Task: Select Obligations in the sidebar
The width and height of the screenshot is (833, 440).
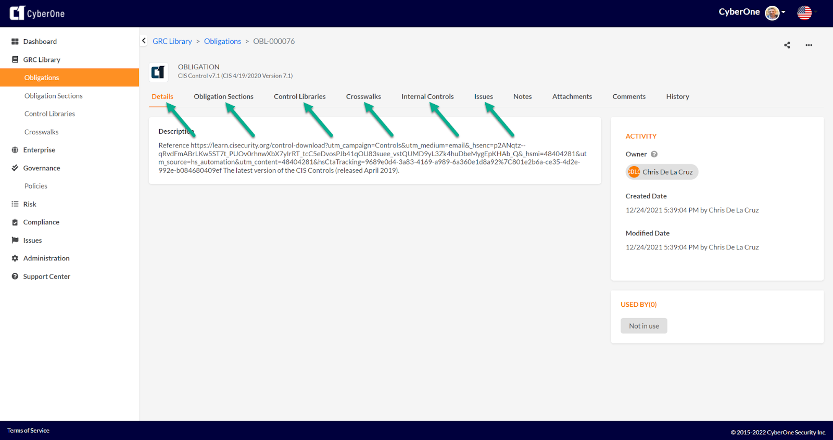Action: pyautogui.click(x=69, y=78)
